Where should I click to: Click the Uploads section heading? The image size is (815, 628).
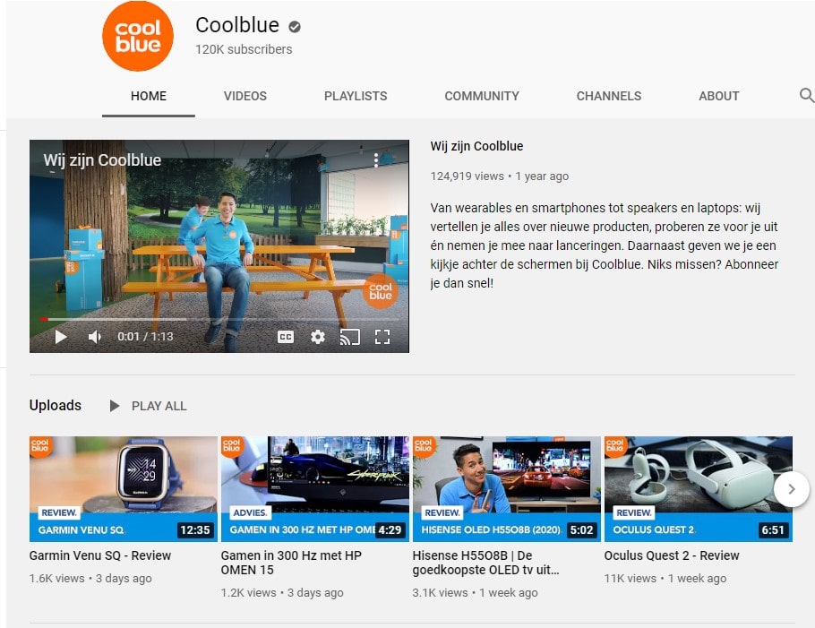point(56,406)
